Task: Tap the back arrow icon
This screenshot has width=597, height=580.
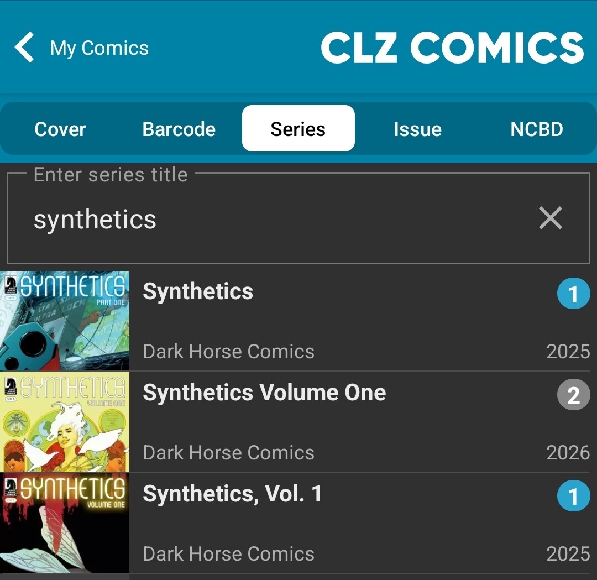Action: [25, 48]
